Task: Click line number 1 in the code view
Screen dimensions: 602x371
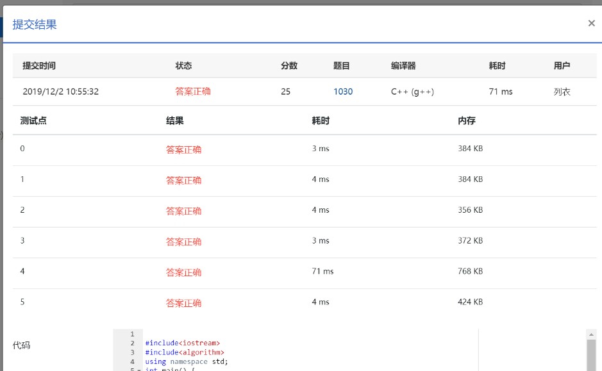Action: (131, 334)
